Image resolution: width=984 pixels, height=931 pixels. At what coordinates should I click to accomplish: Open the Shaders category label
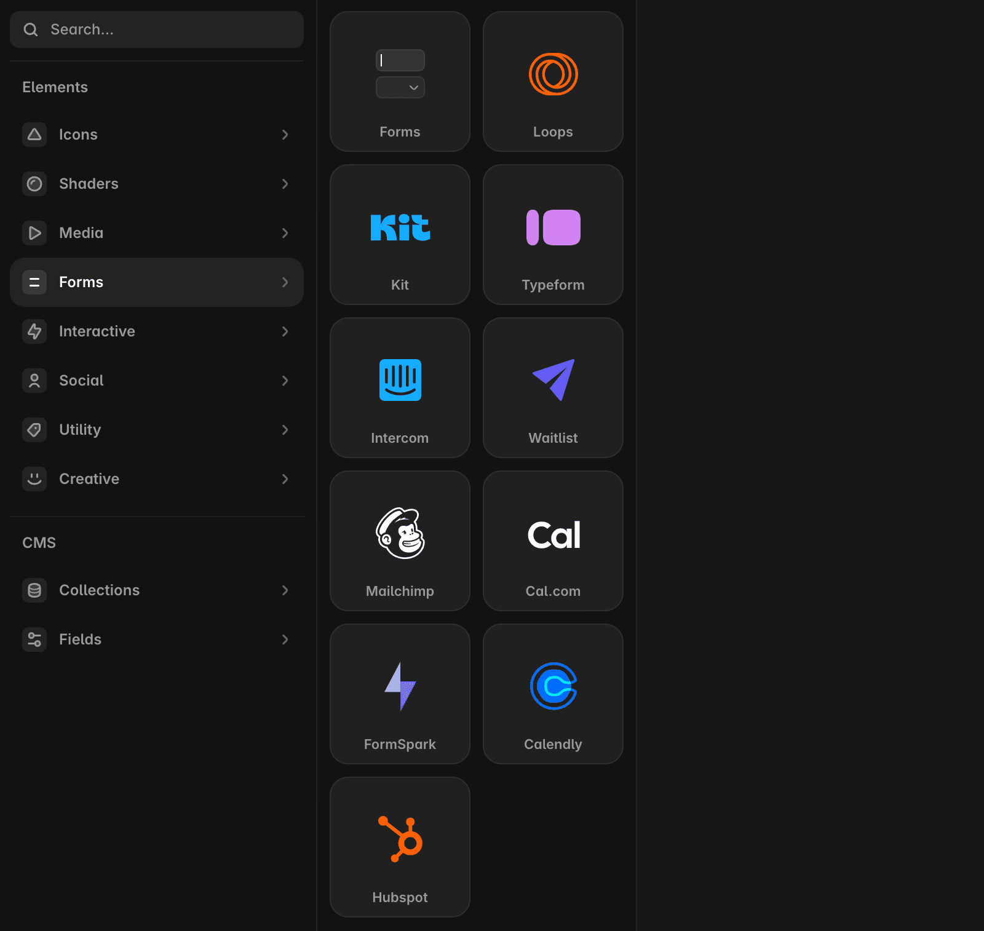point(89,184)
